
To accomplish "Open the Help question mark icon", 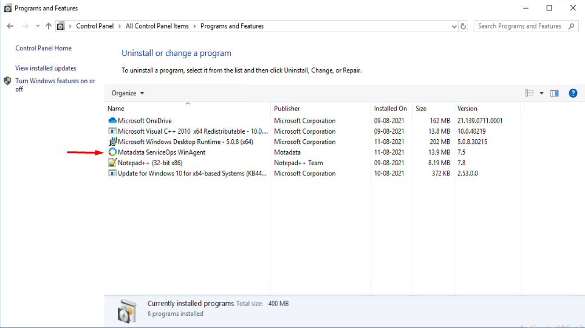I will 573,94.
